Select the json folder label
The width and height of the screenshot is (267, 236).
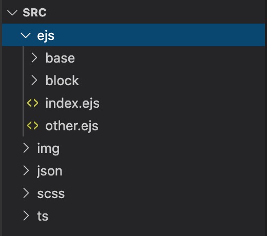tap(49, 171)
